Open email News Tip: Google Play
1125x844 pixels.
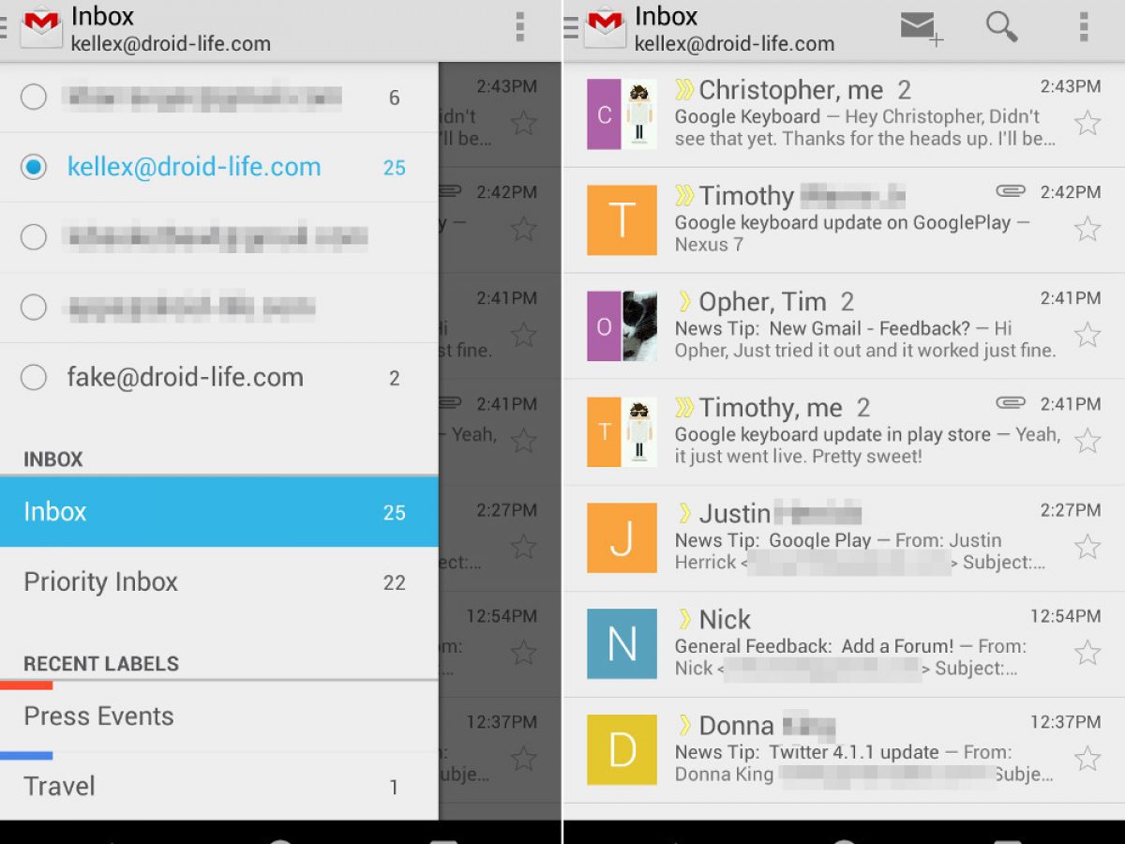coord(844,539)
